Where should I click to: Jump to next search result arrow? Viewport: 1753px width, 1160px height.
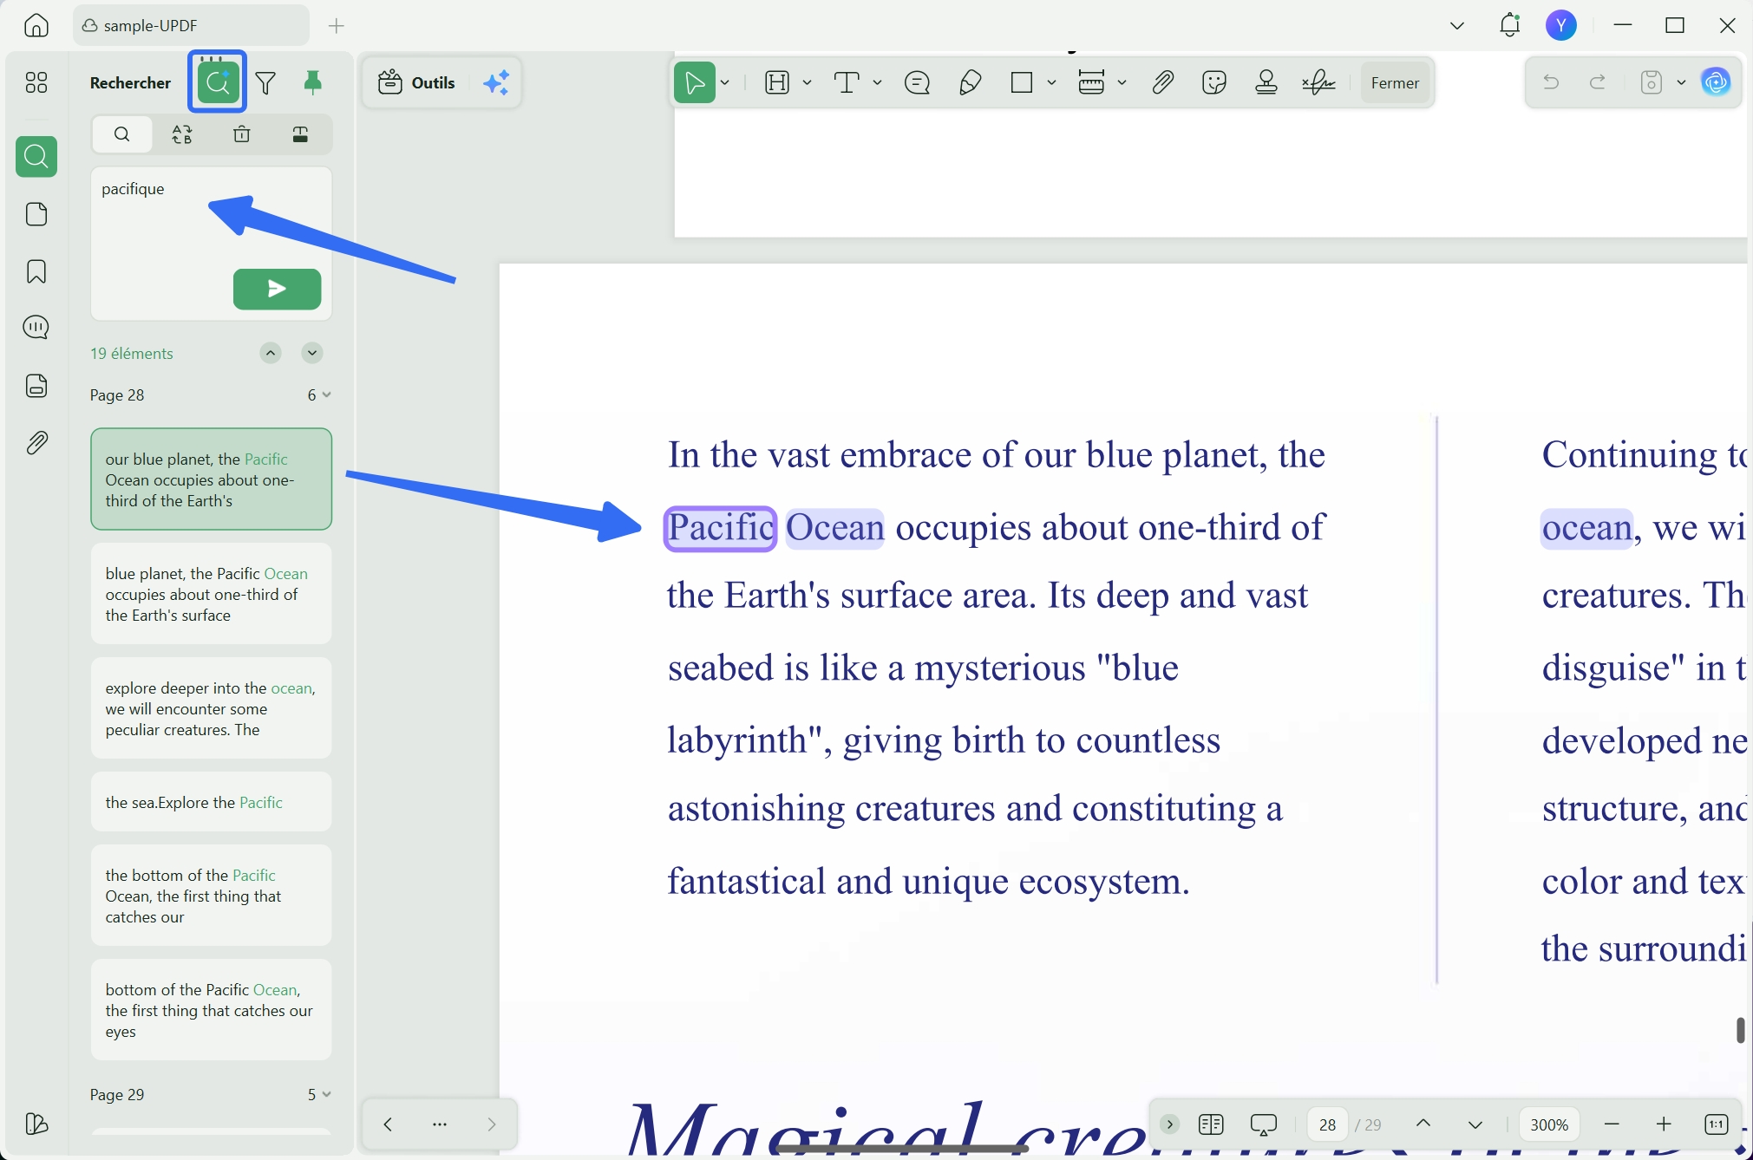click(312, 353)
